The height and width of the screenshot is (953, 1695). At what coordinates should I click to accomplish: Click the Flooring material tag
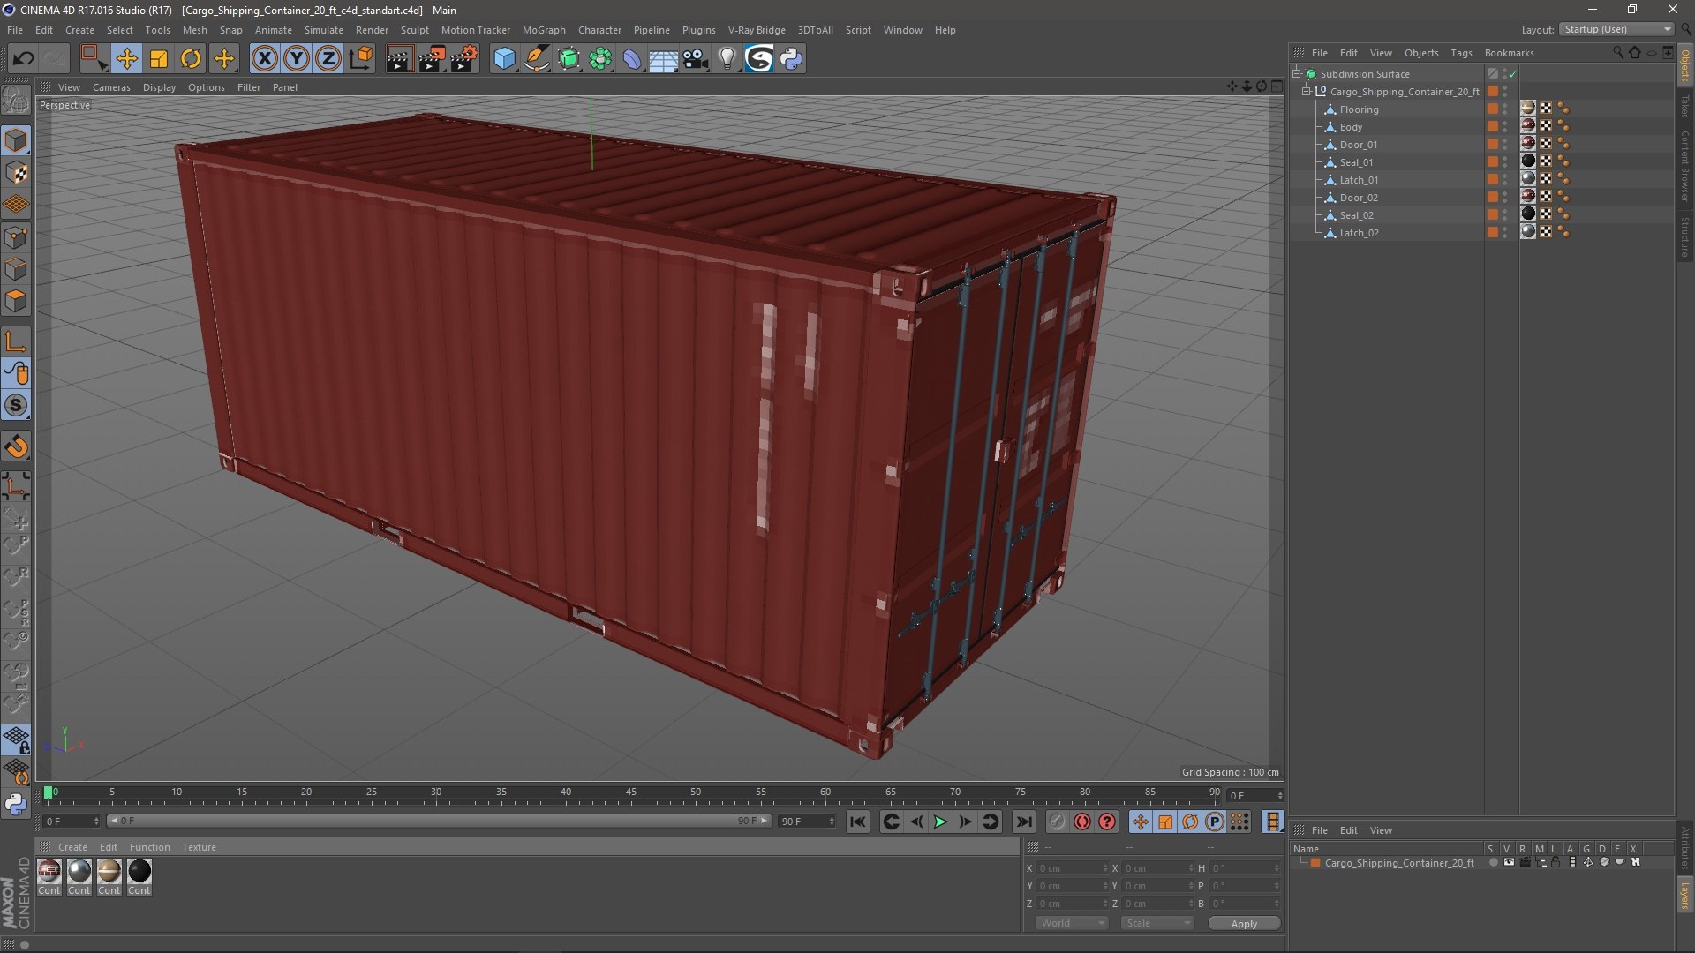pyautogui.click(x=1528, y=109)
